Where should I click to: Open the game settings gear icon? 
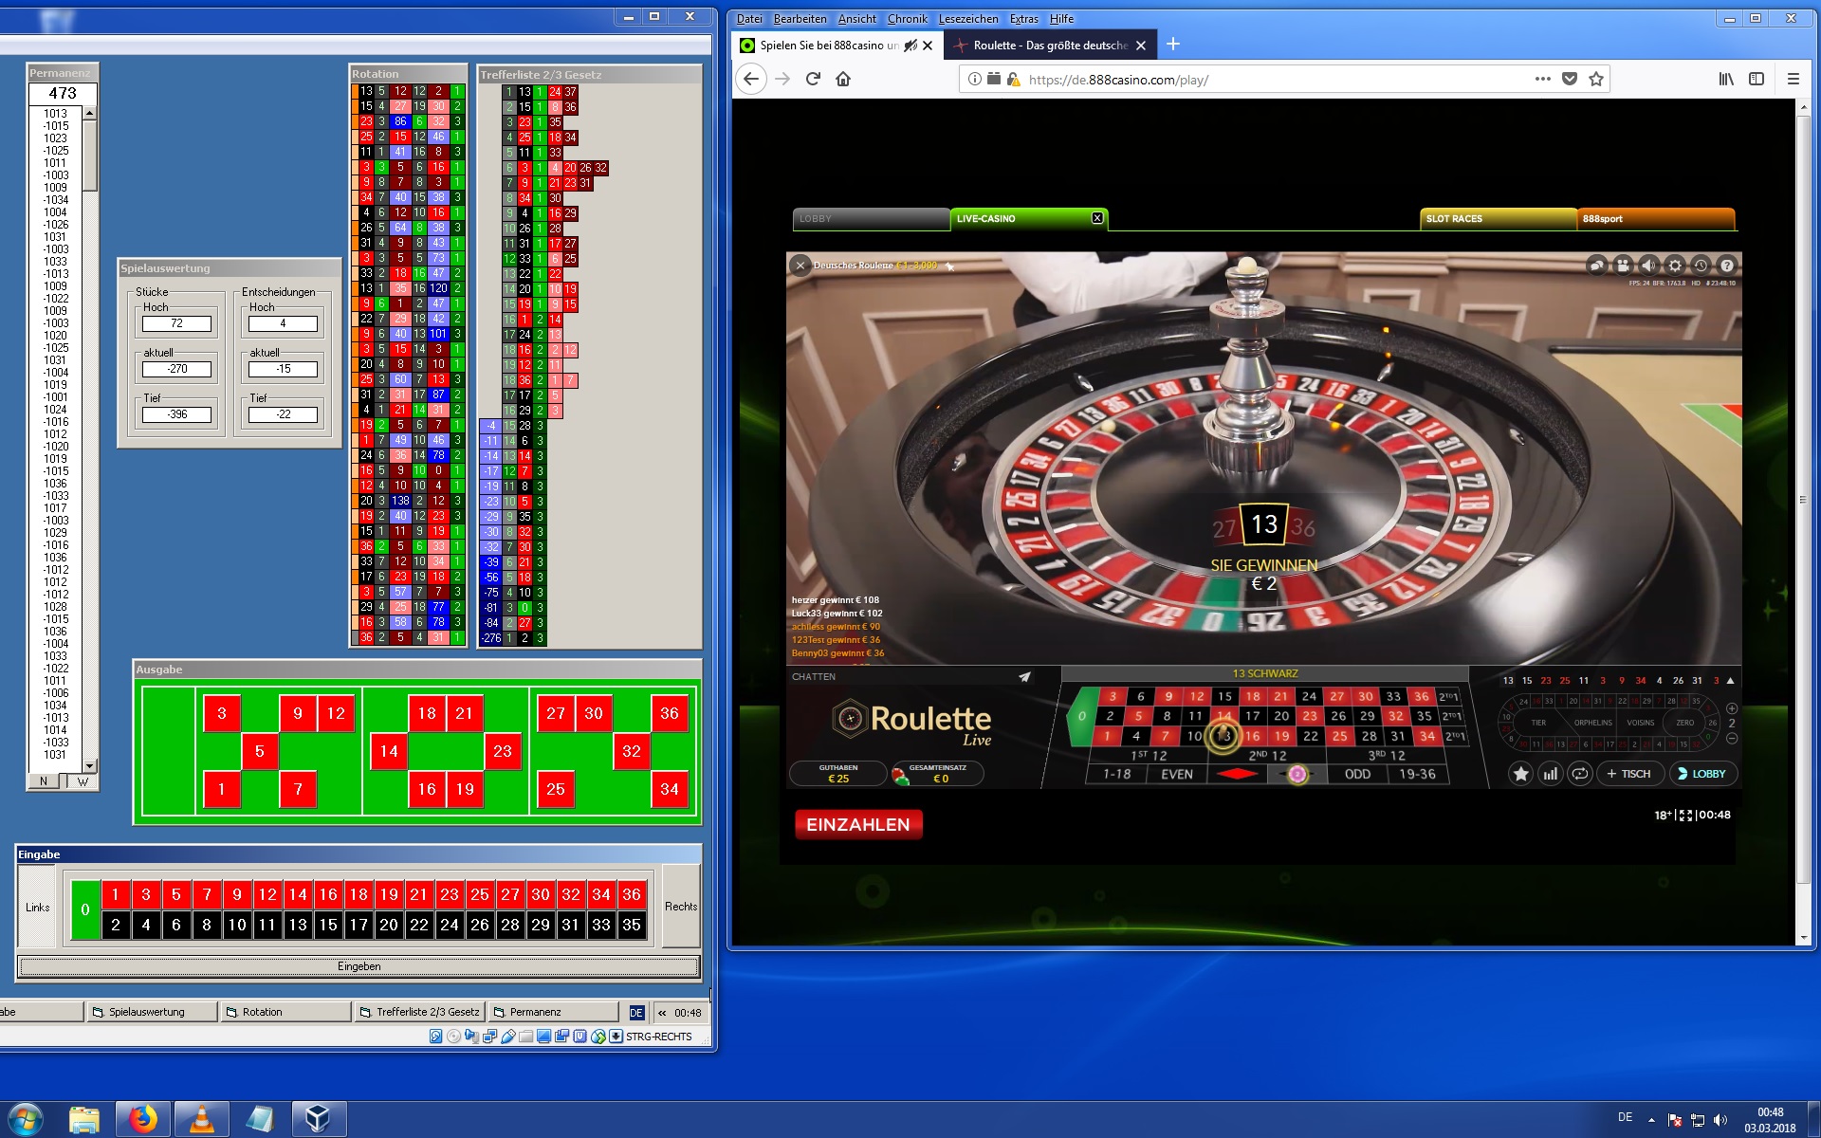[1675, 266]
